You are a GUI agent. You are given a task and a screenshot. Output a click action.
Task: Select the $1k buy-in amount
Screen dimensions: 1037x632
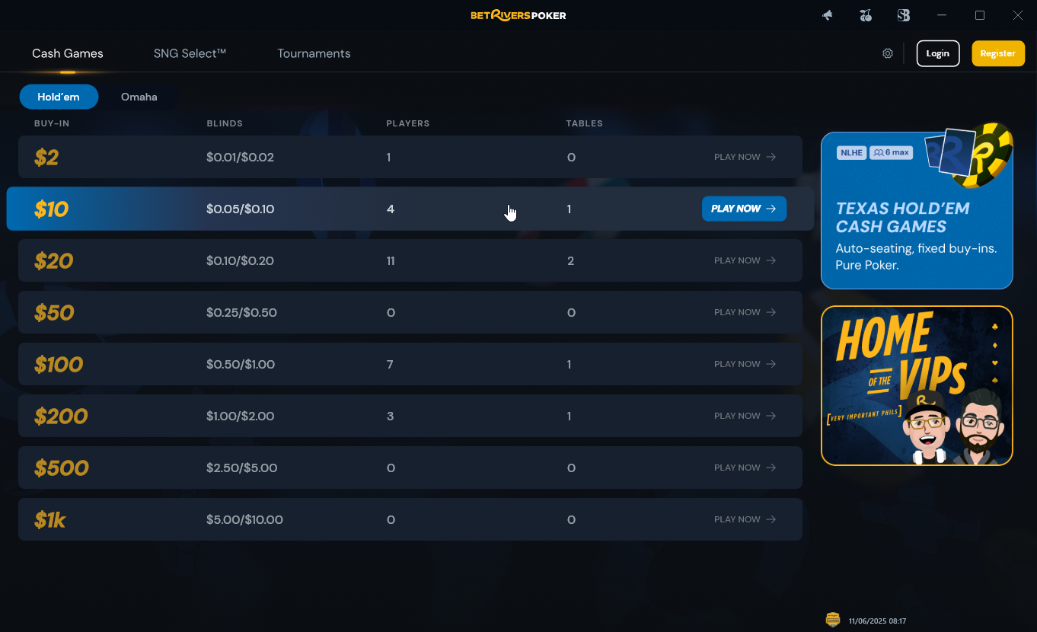(x=50, y=520)
